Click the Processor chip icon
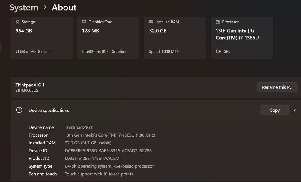This screenshot has width=301, height=182. pos(218,22)
